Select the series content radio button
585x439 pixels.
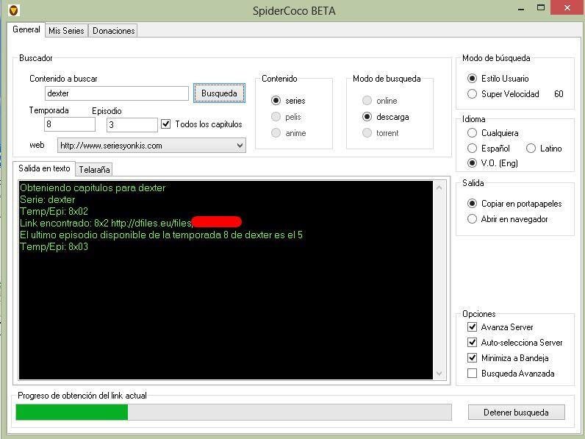tap(276, 101)
